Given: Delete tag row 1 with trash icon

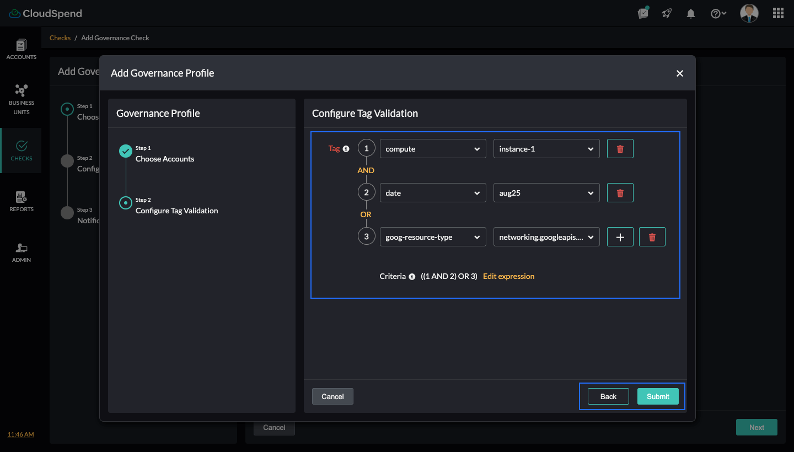Looking at the screenshot, I should tap(620, 149).
